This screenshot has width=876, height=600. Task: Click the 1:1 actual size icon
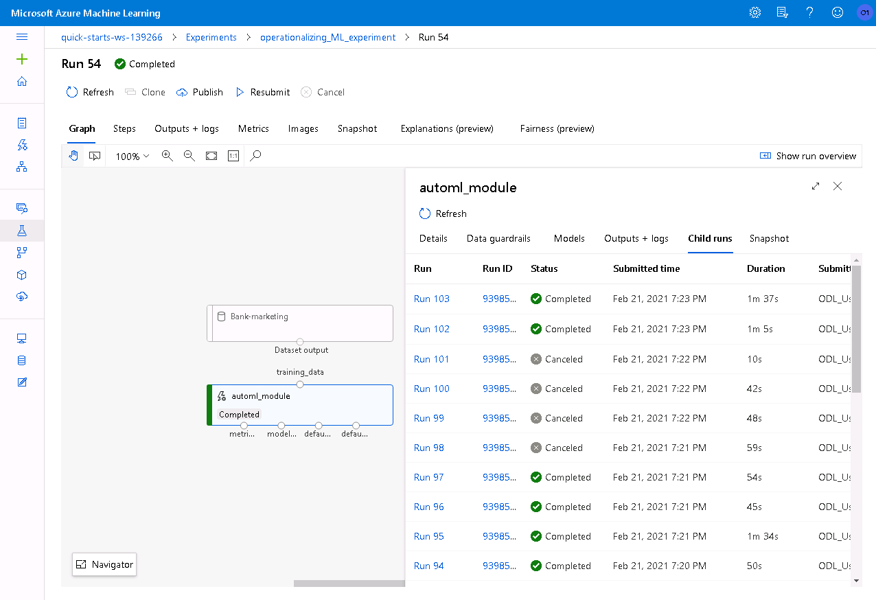233,156
